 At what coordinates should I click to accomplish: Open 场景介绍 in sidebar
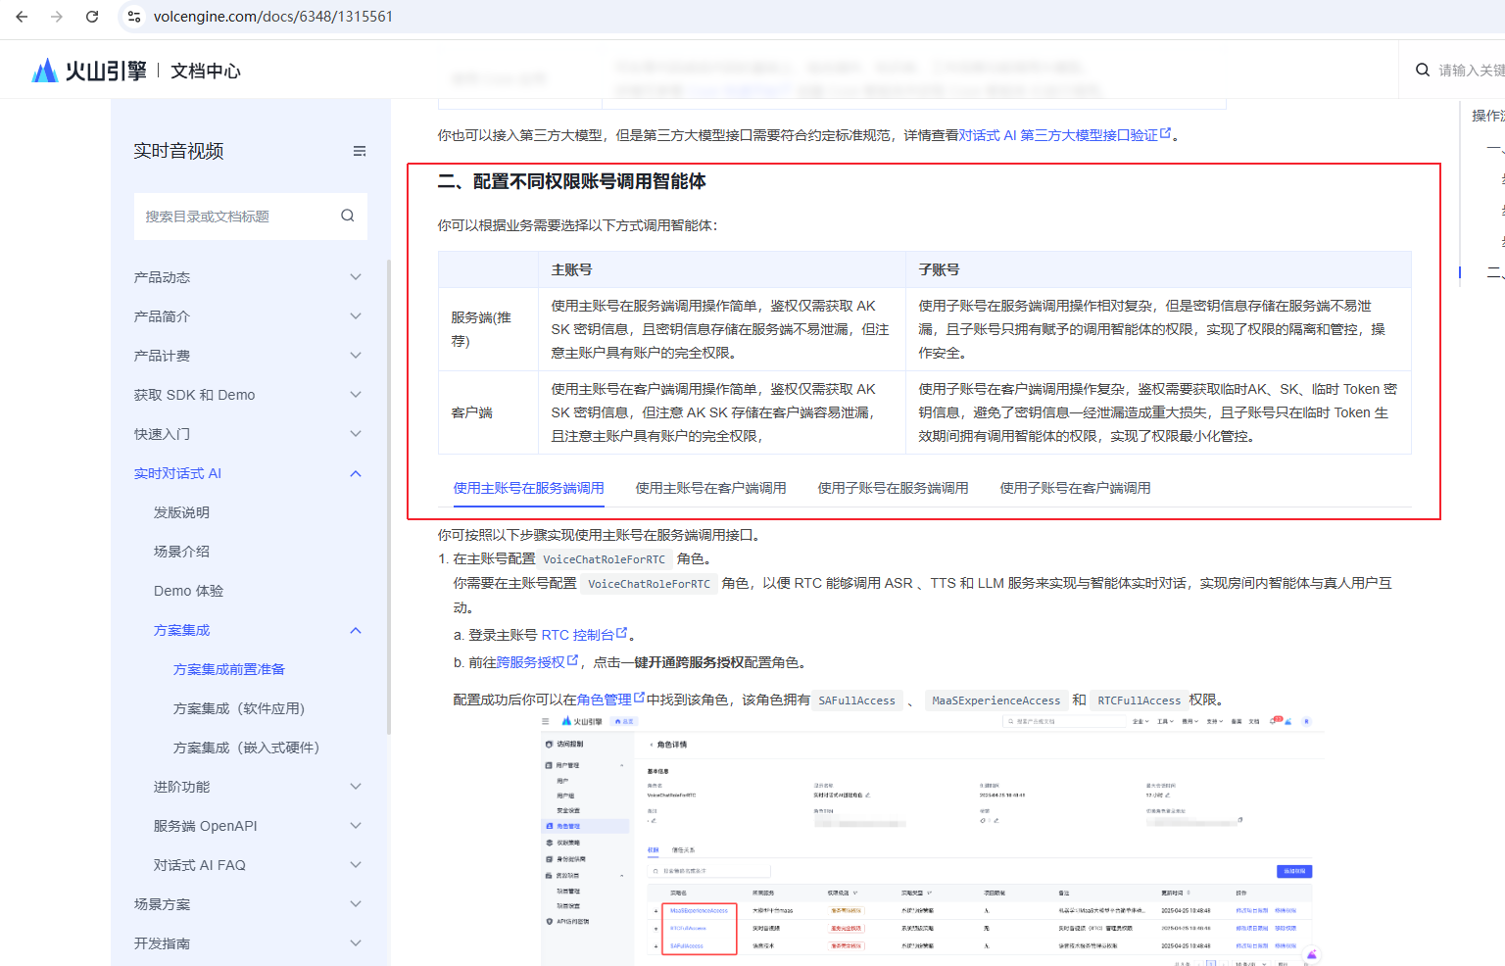(181, 552)
